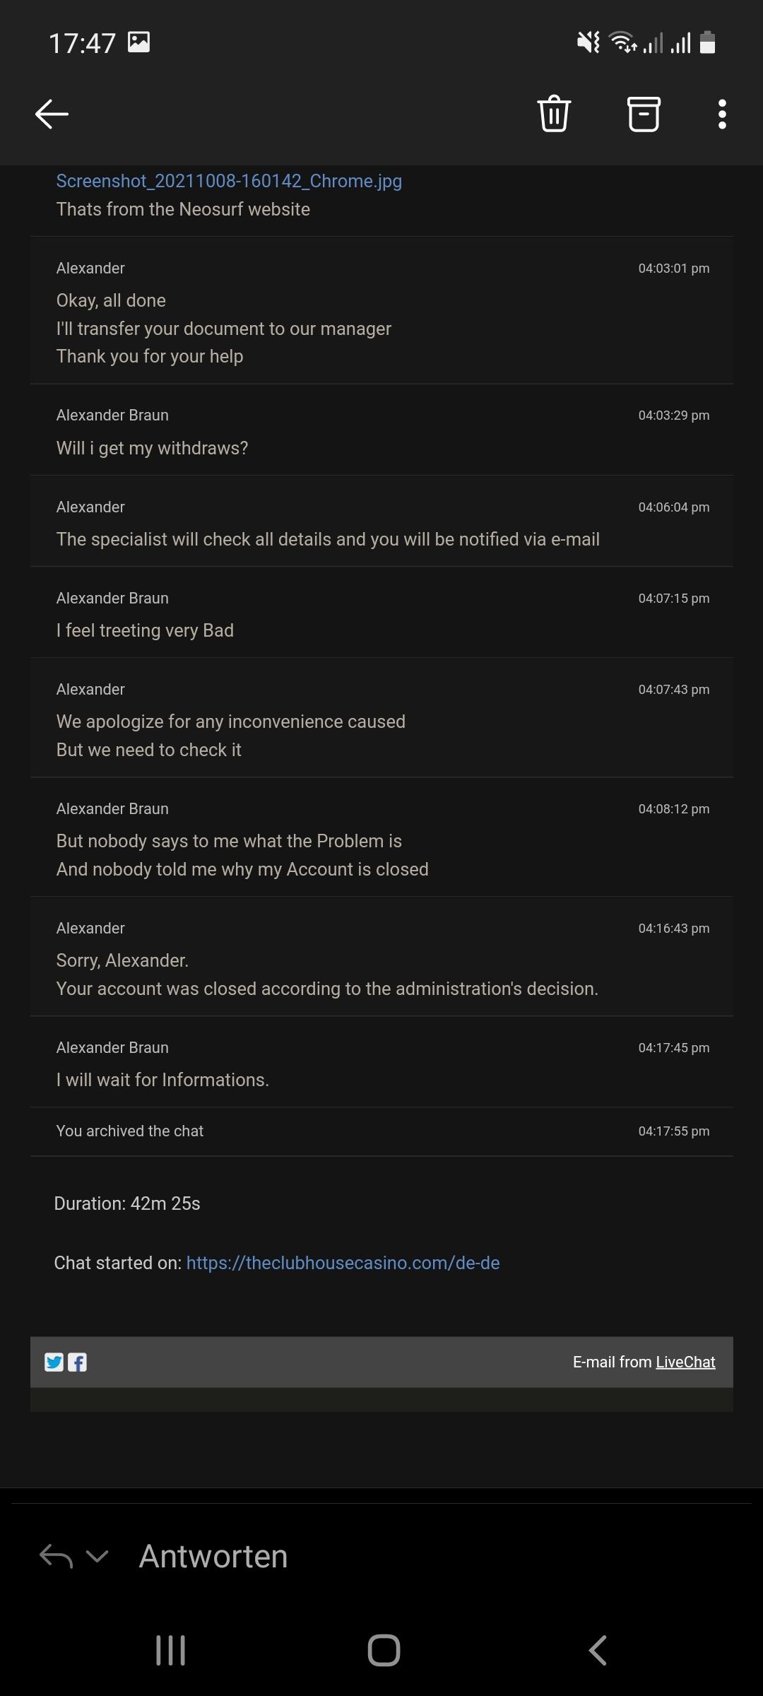
Task: Tap the reply arrow icon
Action: (56, 1556)
